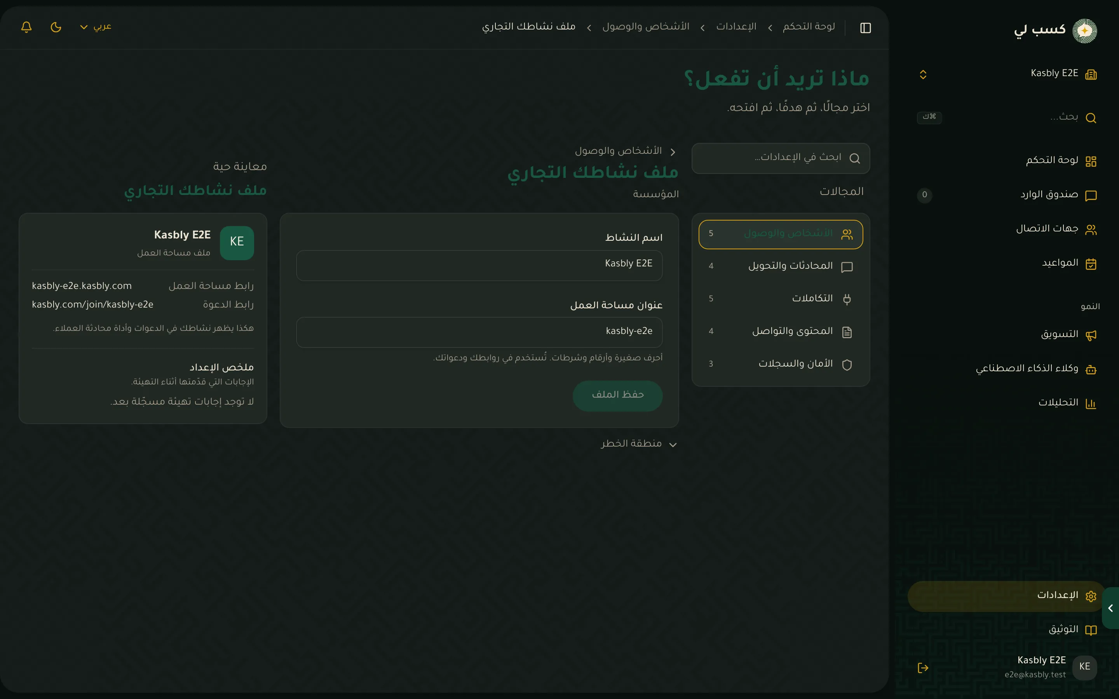The width and height of the screenshot is (1119, 699).
Task: Select the المحادثات والتحويل domain
Action: click(x=781, y=267)
